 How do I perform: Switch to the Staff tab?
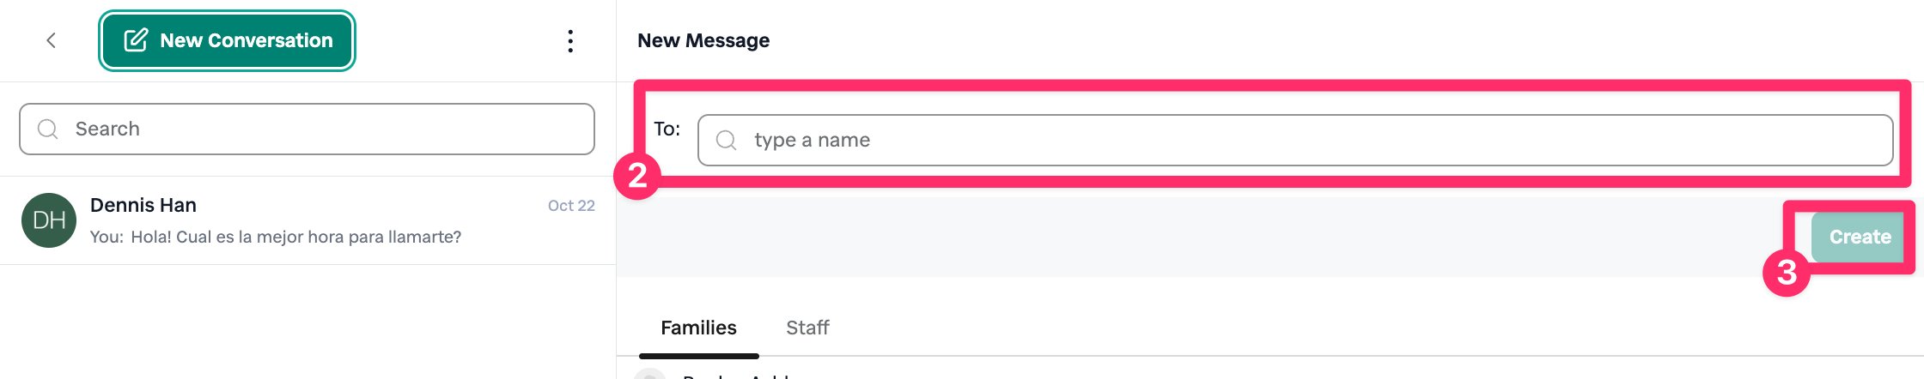point(807,328)
